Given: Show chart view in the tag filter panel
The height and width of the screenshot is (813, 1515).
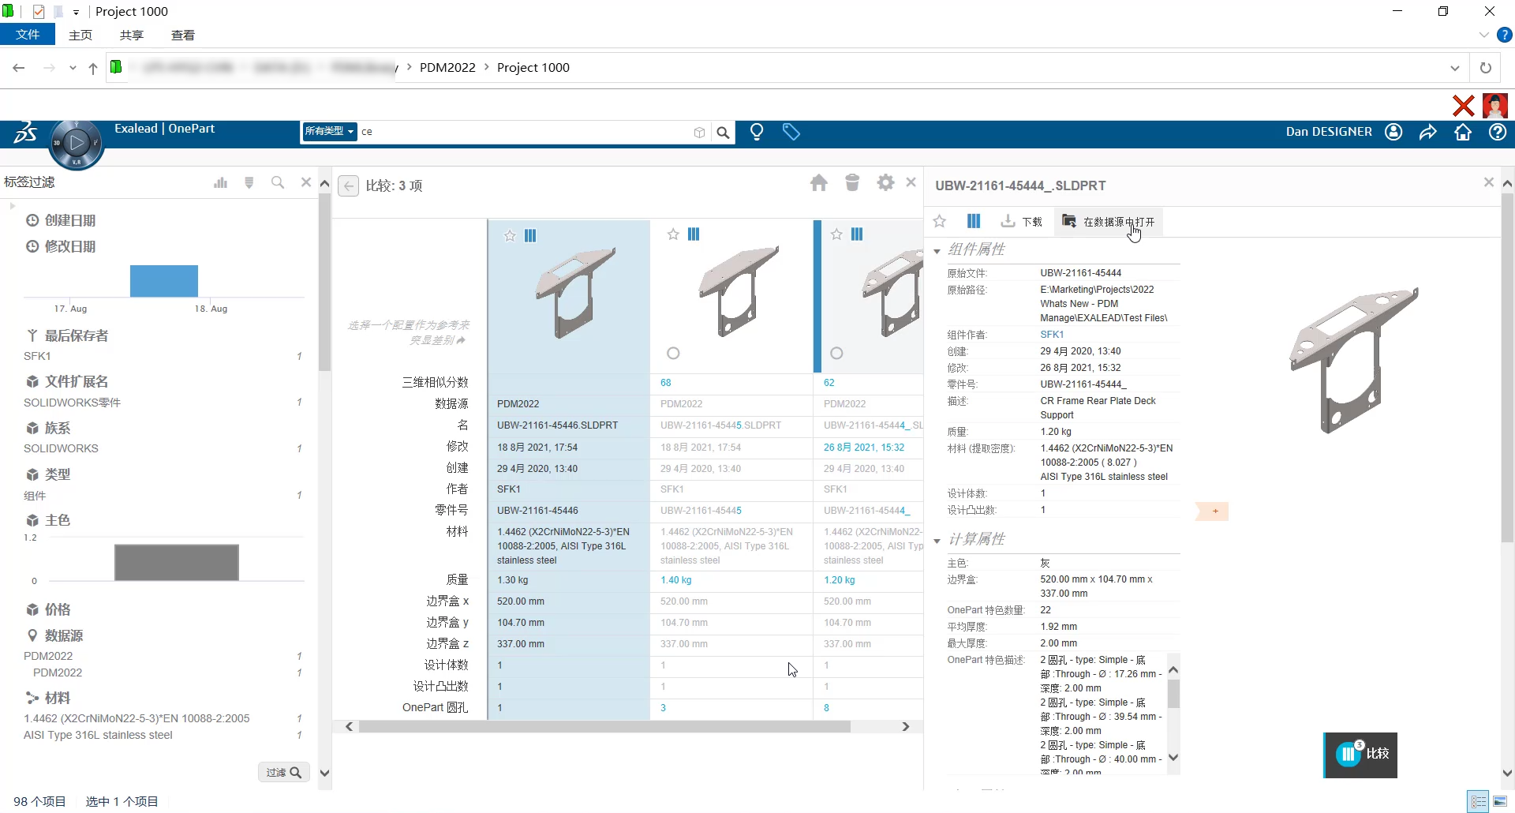Looking at the screenshot, I should pos(220,182).
